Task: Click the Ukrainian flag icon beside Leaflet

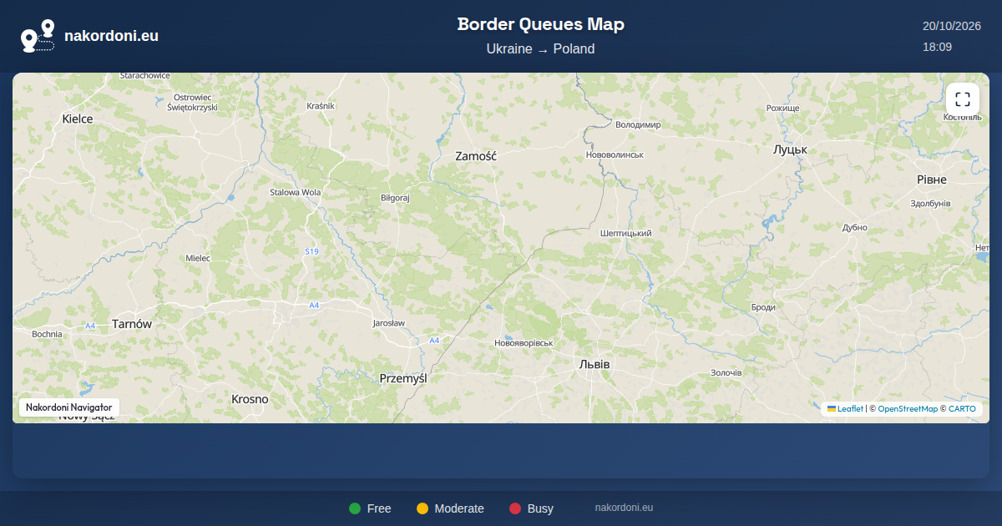Action: click(x=832, y=408)
